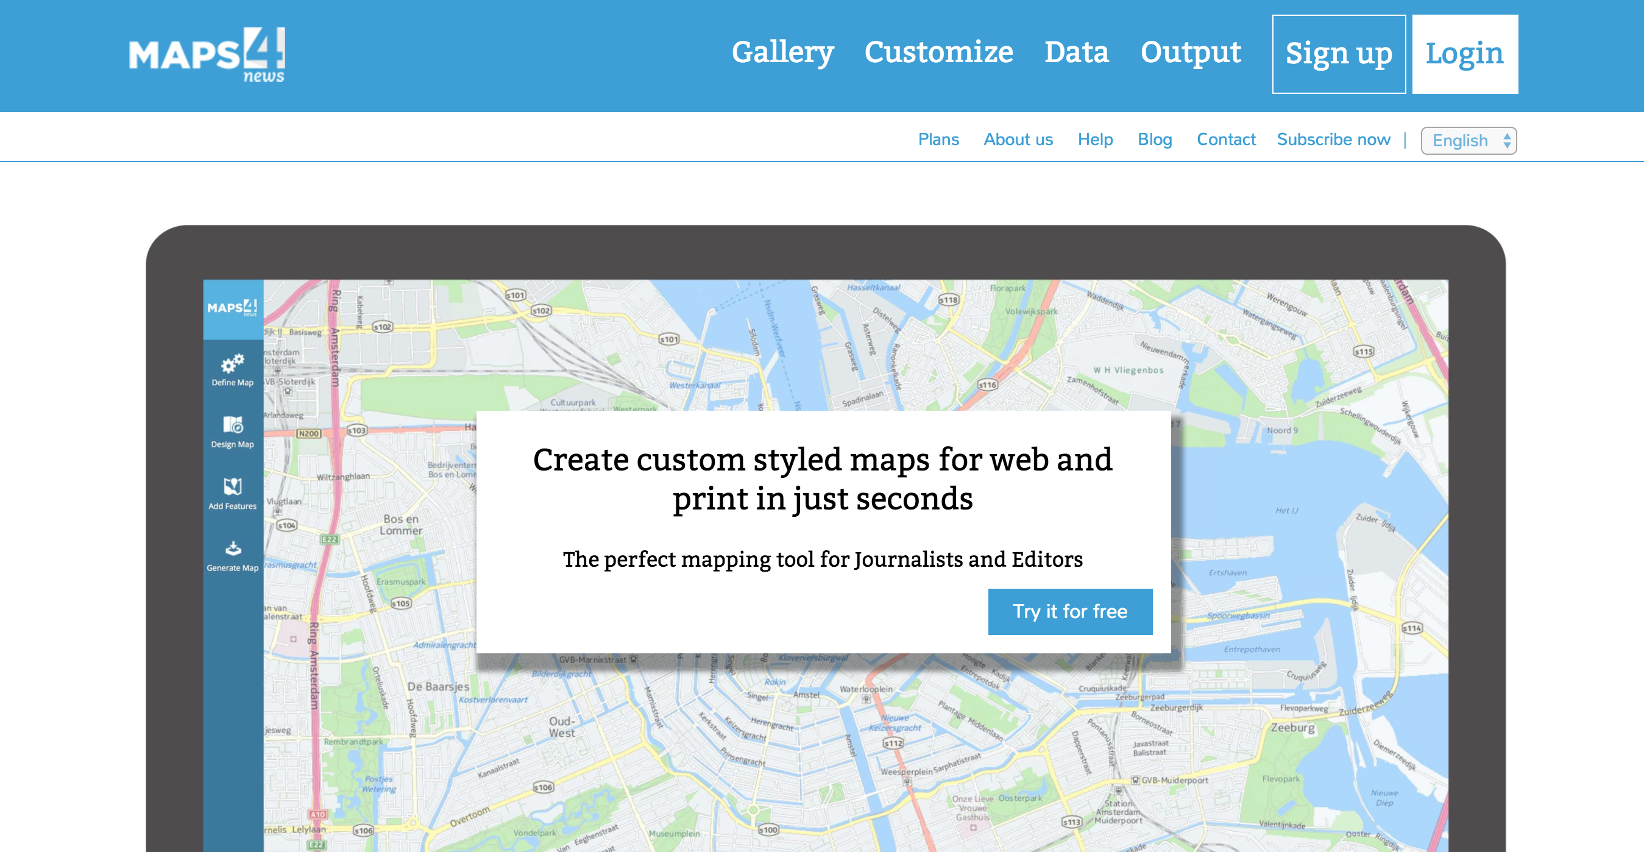Image resolution: width=1644 pixels, height=852 pixels.
Task: Click the 'Waterlooplein' map label
Action: click(865, 689)
